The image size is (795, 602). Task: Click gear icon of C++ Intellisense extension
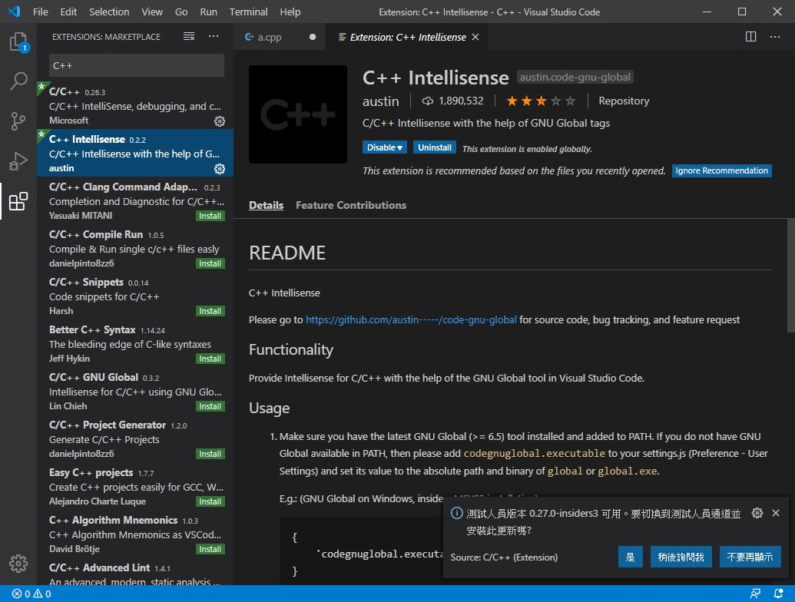220,169
